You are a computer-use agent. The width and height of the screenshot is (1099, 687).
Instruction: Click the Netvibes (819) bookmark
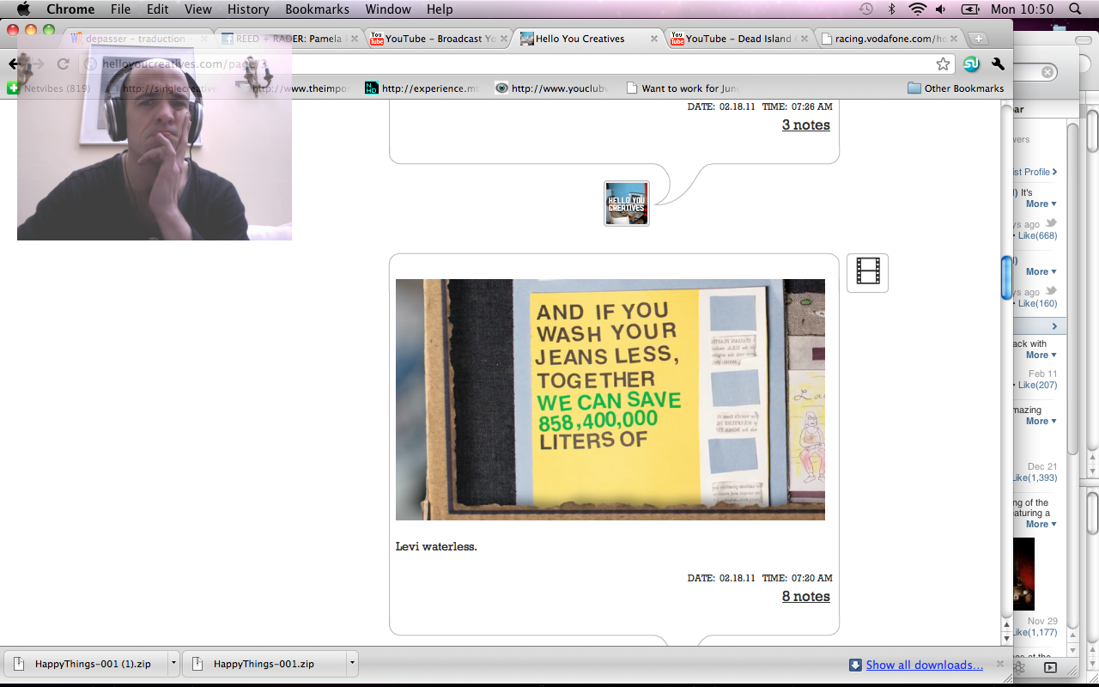point(50,88)
